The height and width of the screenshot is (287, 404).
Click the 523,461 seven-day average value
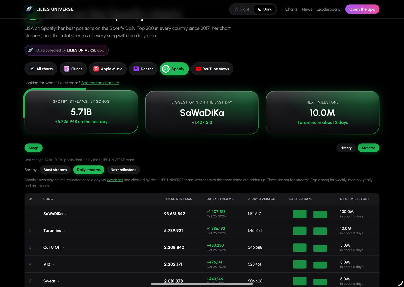[x=255, y=264]
